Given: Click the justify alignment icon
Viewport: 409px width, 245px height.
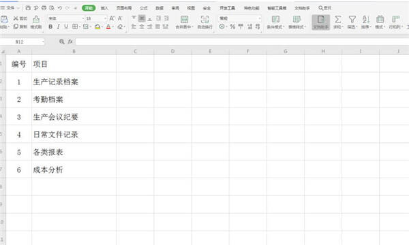Looking at the screenshot, I should click(157, 27).
